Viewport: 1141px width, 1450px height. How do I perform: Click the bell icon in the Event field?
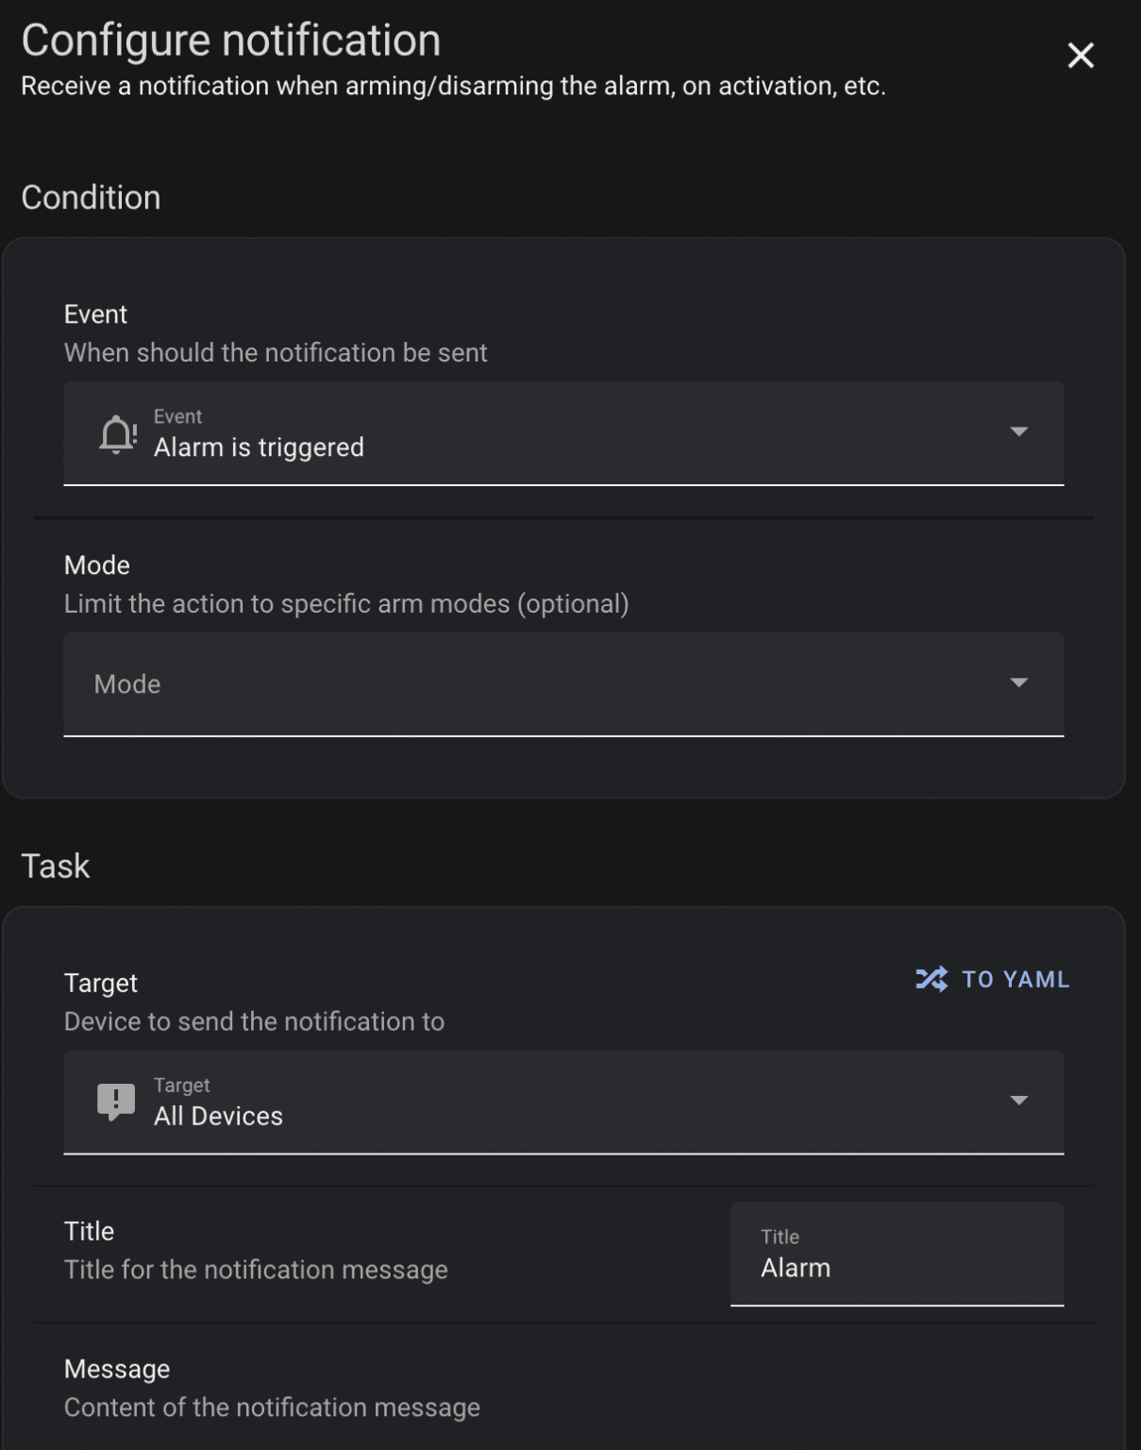tap(115, 433)
